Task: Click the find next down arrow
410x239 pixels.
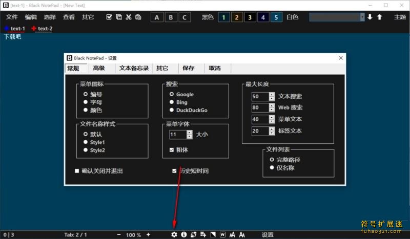Action: 370,17
